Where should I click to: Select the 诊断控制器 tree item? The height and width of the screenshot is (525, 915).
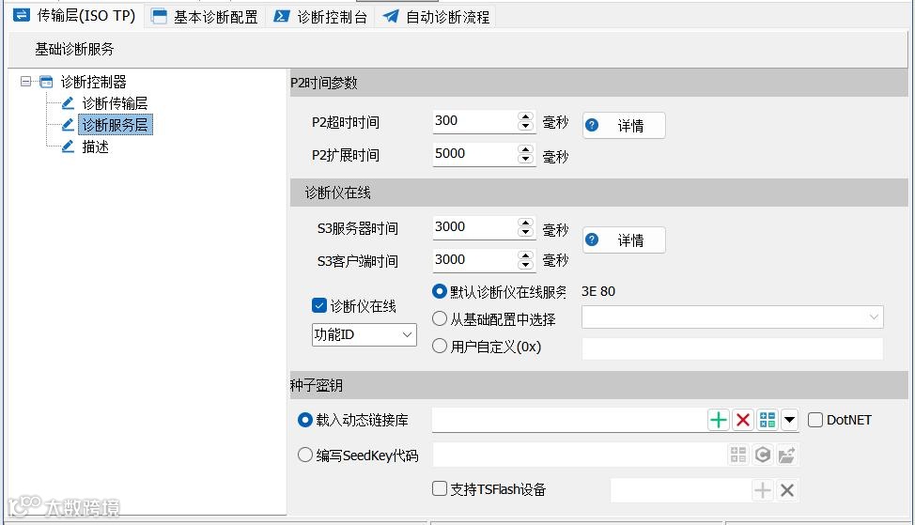[93, 82]
